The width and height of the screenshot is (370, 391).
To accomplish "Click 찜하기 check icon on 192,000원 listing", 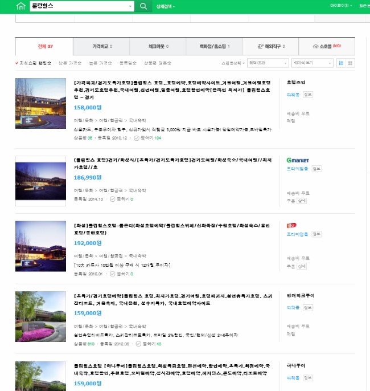I will click(112, 274).
